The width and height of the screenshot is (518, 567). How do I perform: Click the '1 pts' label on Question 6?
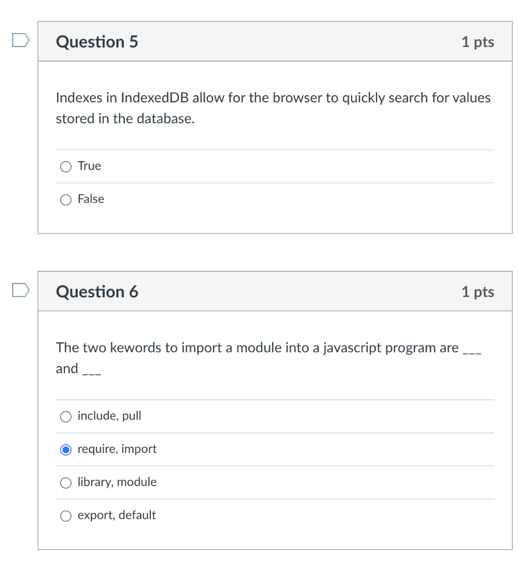[478, 292]
